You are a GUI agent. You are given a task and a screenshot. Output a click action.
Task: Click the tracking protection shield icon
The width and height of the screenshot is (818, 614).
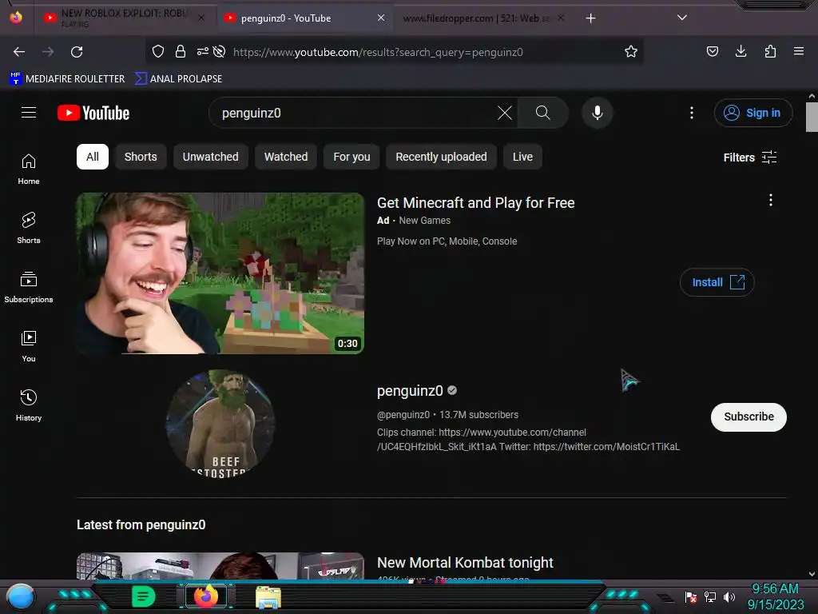(x=158, y=51)
